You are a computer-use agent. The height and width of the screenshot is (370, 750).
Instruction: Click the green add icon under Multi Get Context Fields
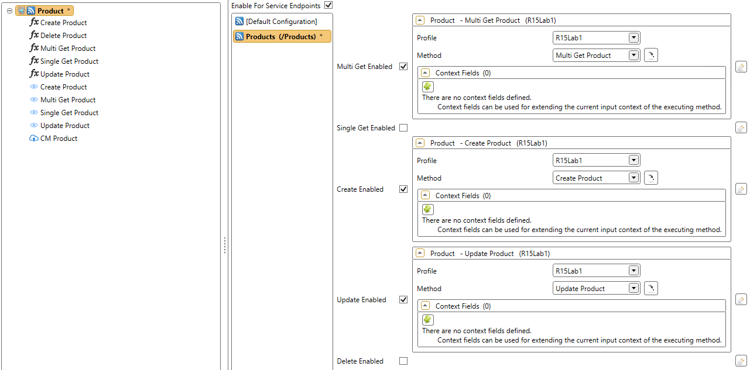pyautogui.click(x=427, y=87)
